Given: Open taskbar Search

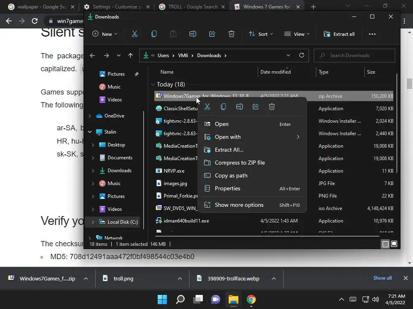Looking at the screenshot, I should click(180, 299).
